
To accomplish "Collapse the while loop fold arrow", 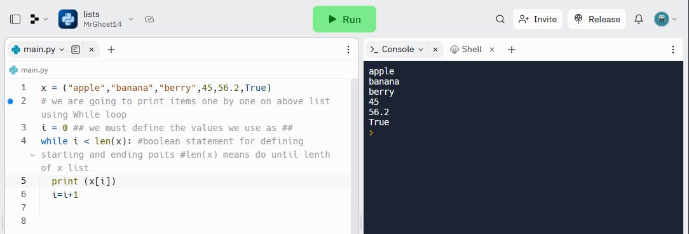I will (x=32, y=155).
